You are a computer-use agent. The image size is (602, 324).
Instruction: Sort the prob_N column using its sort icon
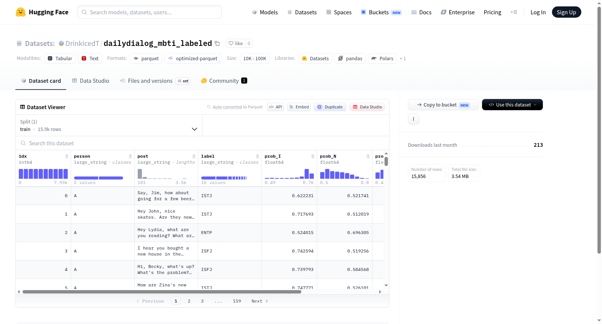[x=368, y=156]
